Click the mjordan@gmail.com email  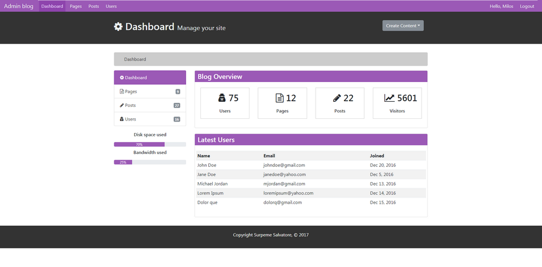coord(284,184)
